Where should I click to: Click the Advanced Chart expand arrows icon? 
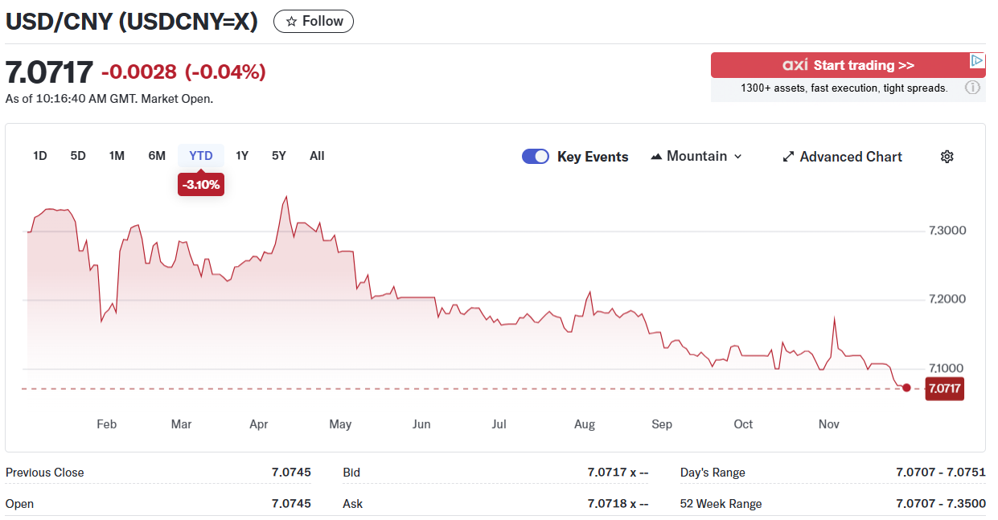tap(788, 157)
